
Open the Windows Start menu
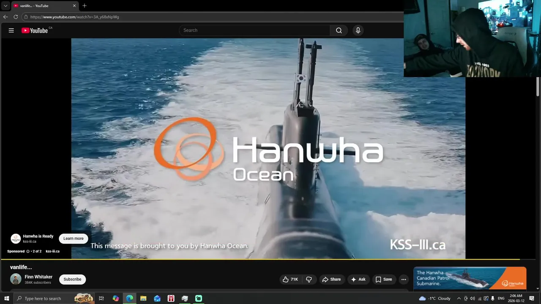[x=6, y=299]
